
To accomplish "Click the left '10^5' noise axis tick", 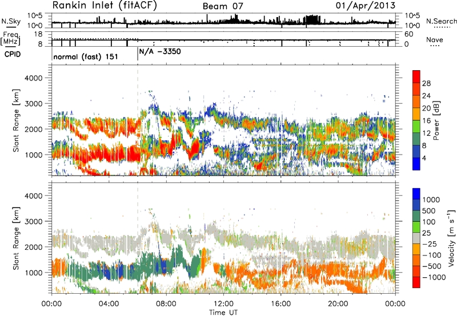I will click(x=35, y=15).
